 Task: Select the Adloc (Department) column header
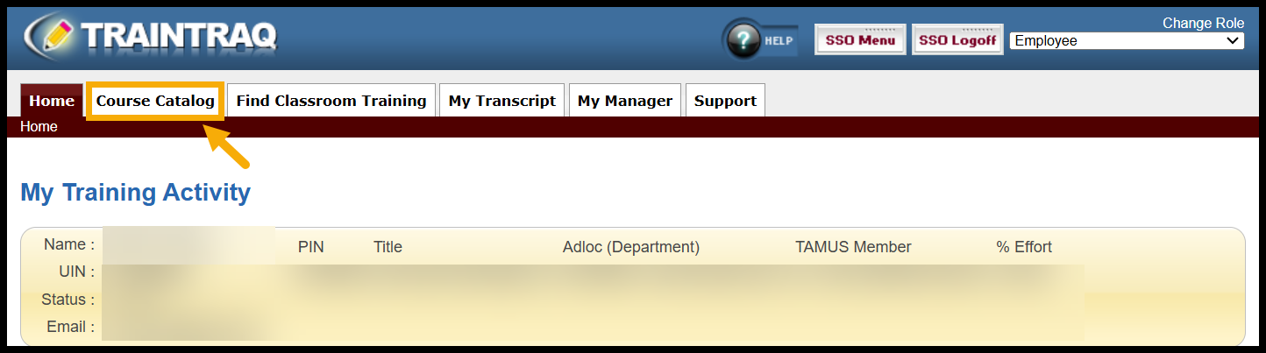point(631,247)
